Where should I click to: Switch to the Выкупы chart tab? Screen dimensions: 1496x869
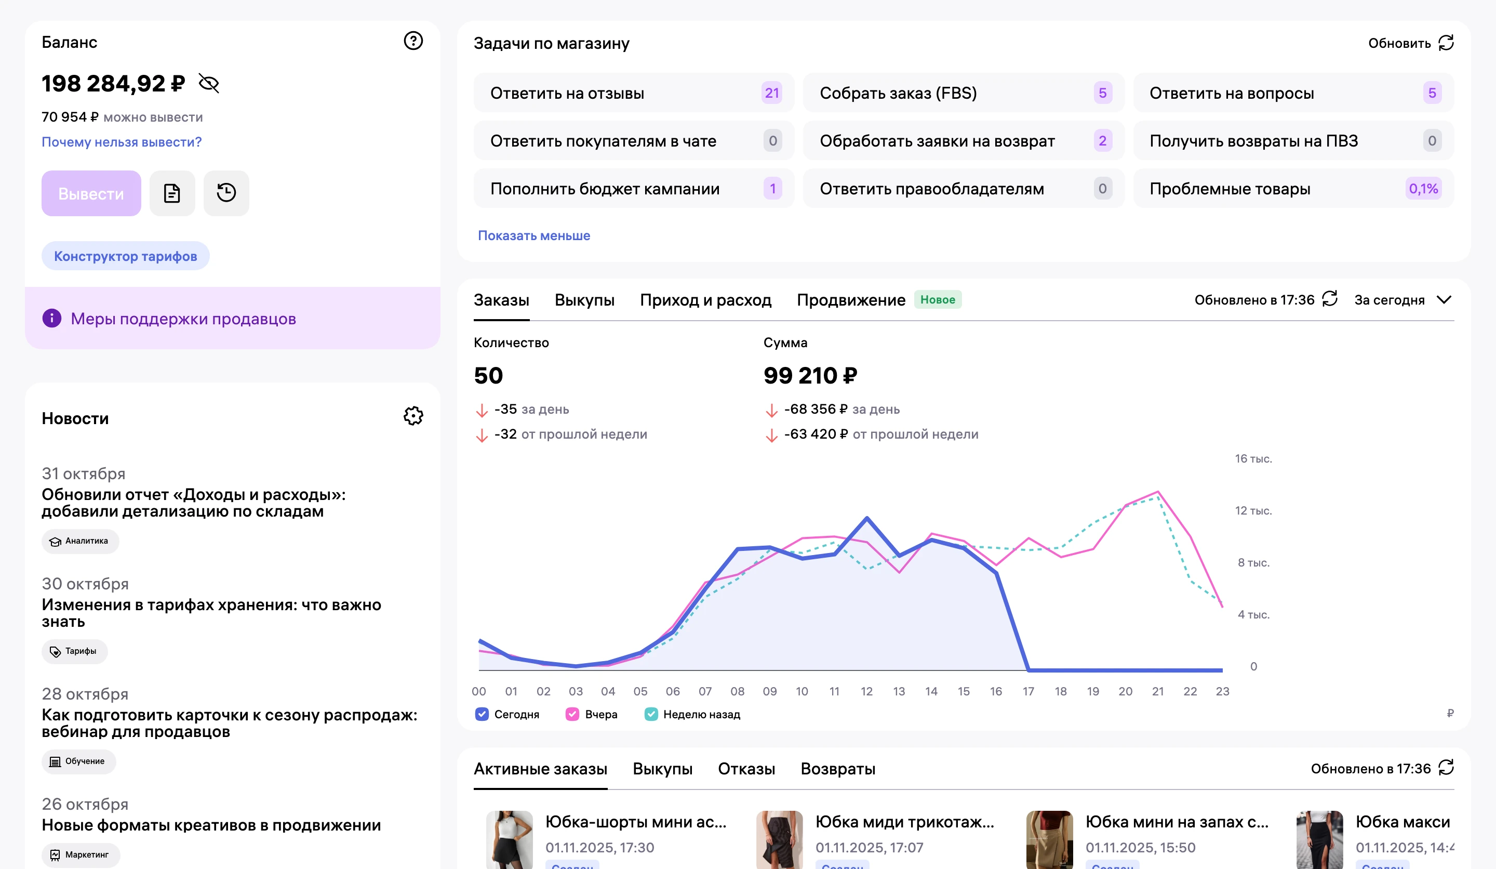584,300
